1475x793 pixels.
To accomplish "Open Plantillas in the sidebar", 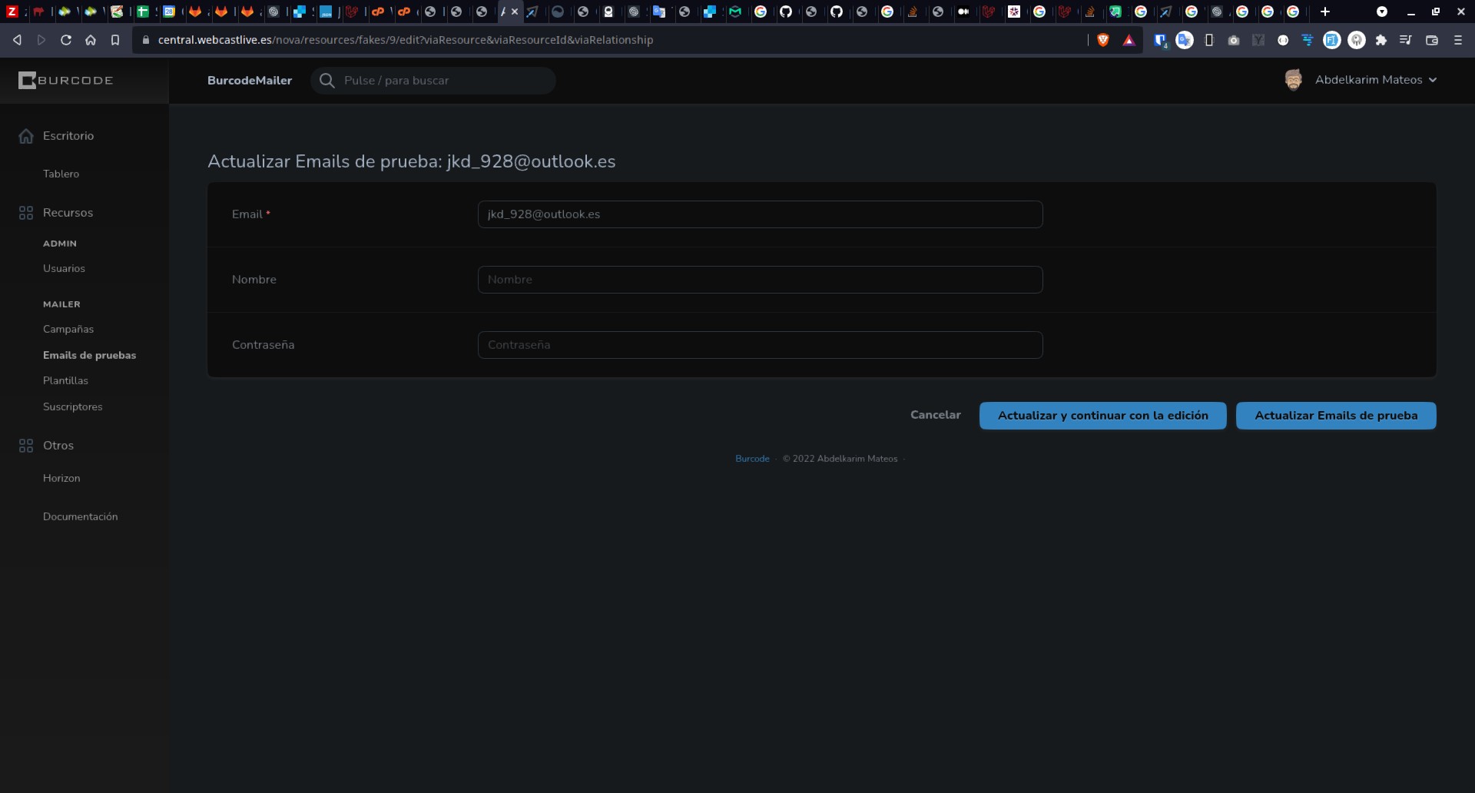I will (x=65, y=380).
